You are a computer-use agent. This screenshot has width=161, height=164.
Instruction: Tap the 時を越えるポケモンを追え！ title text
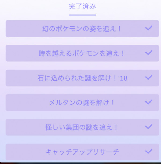(82, 53)
